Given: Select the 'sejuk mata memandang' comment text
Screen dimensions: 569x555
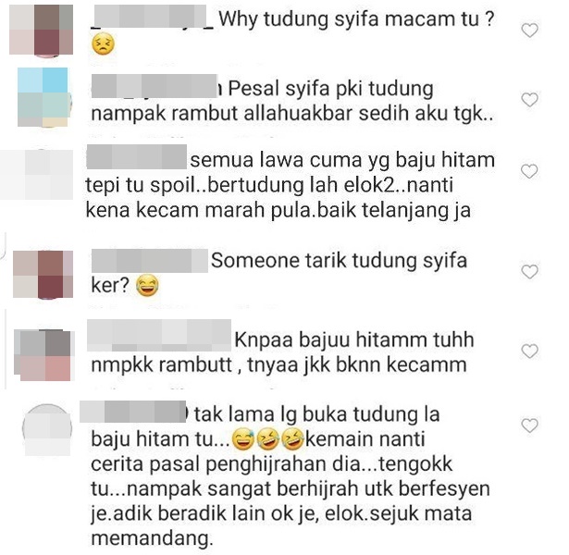Looking at the screenshot, I should point(281,526).
